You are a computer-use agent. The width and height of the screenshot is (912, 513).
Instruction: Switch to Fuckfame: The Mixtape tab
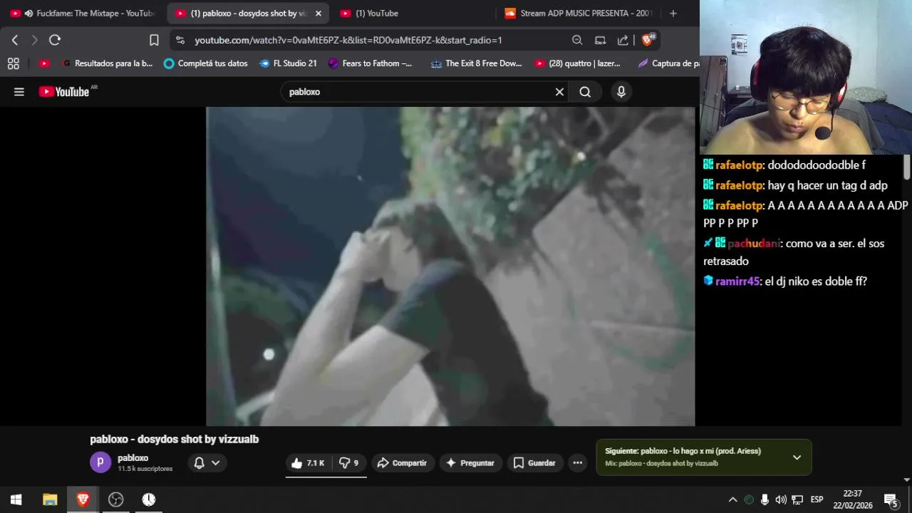[83, 14]
